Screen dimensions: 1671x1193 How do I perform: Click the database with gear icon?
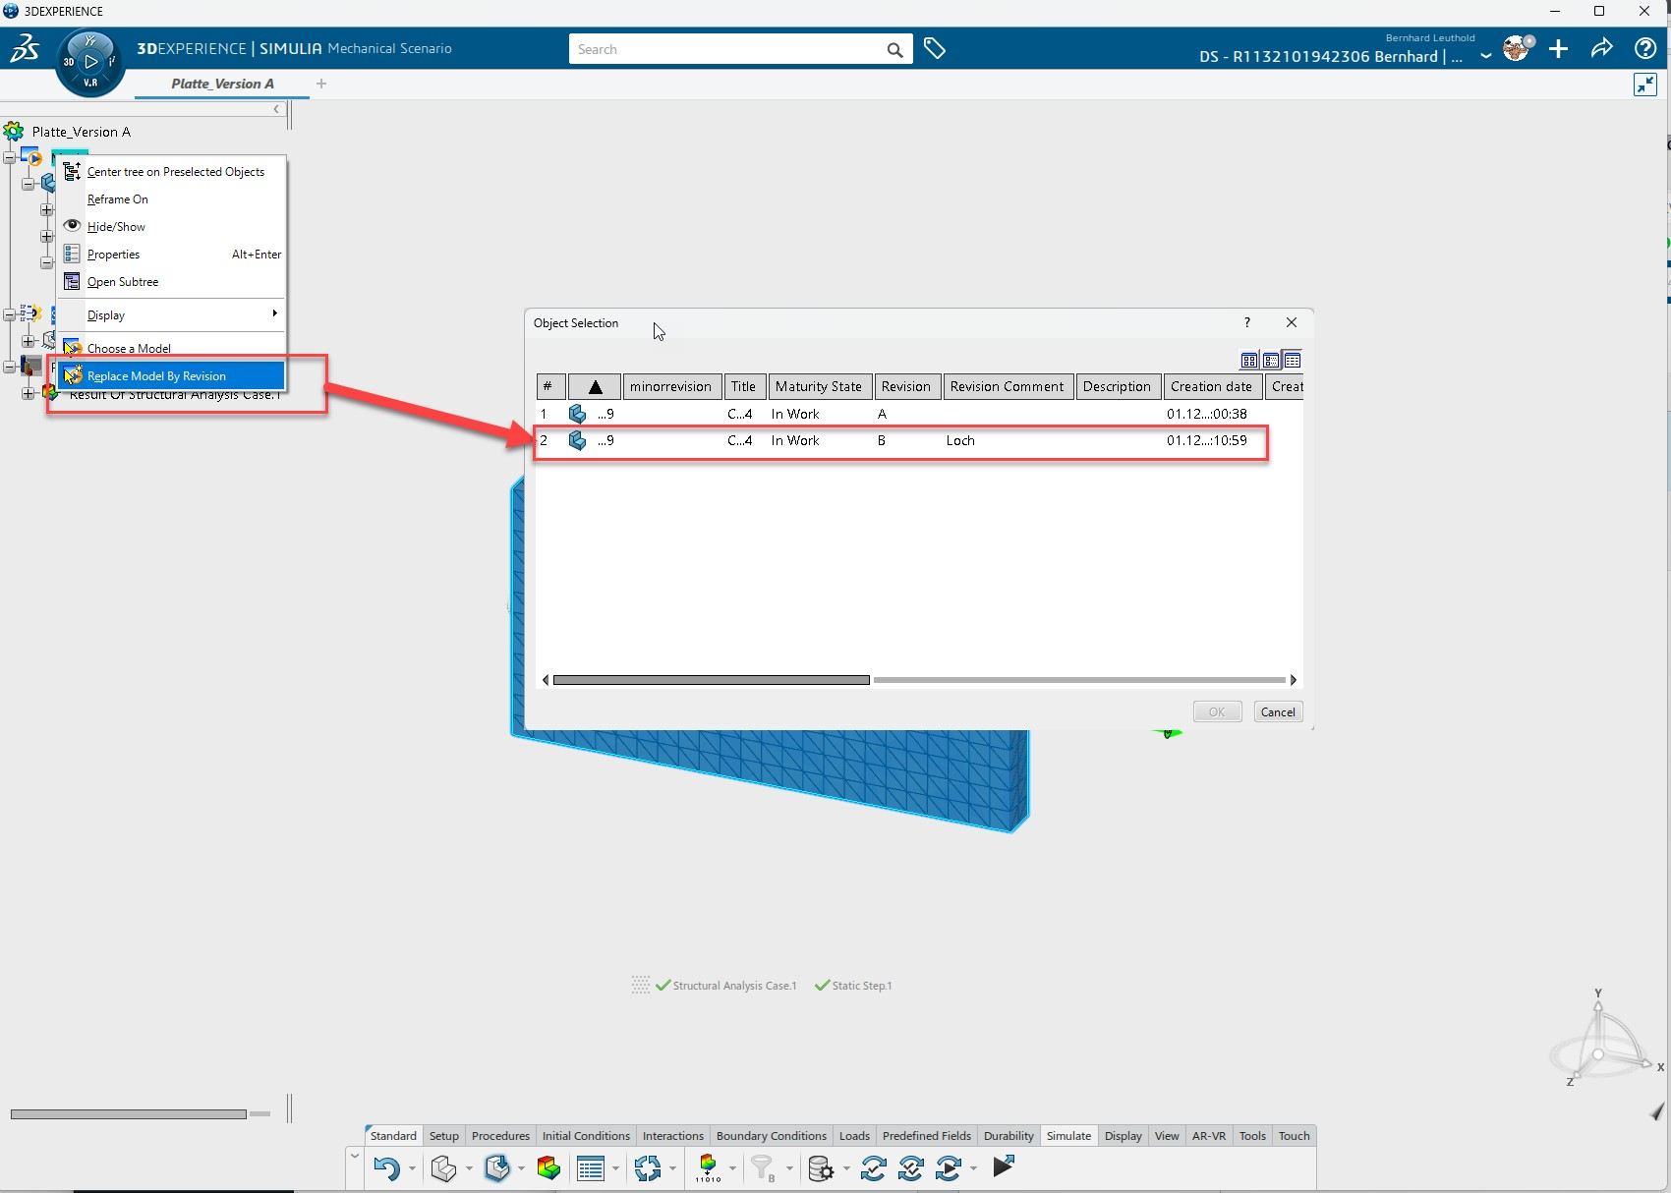[x=820, y=1168]
